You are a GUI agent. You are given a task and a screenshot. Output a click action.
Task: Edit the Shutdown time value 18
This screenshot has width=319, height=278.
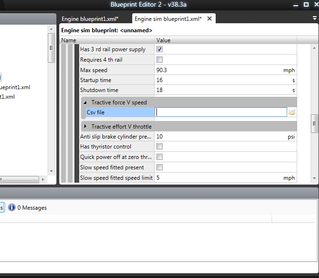coord(226,90)
